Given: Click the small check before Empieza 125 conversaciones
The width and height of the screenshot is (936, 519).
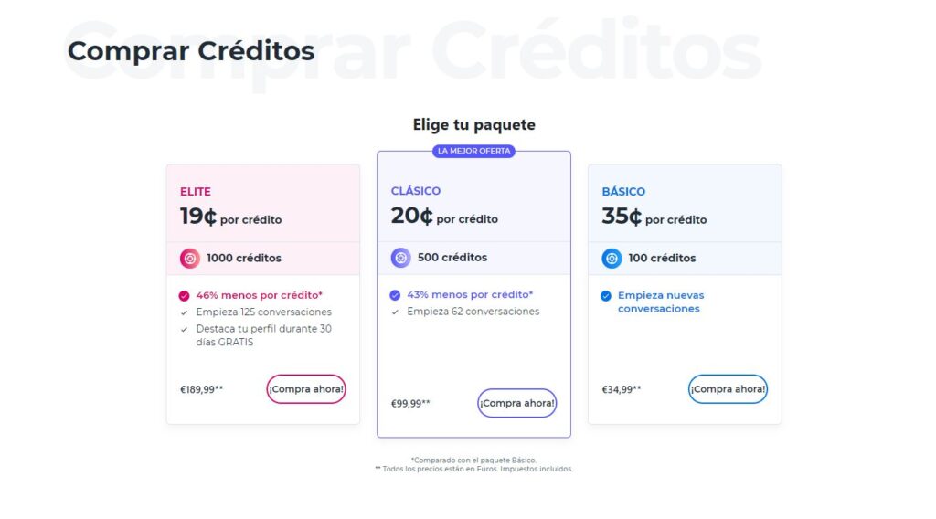Looking at the screenshot, I should 185,312.
